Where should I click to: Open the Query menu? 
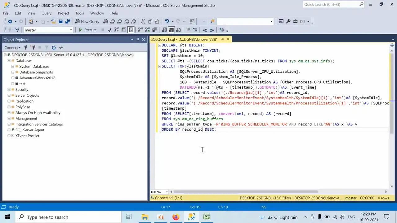click(x=46, y=13)
